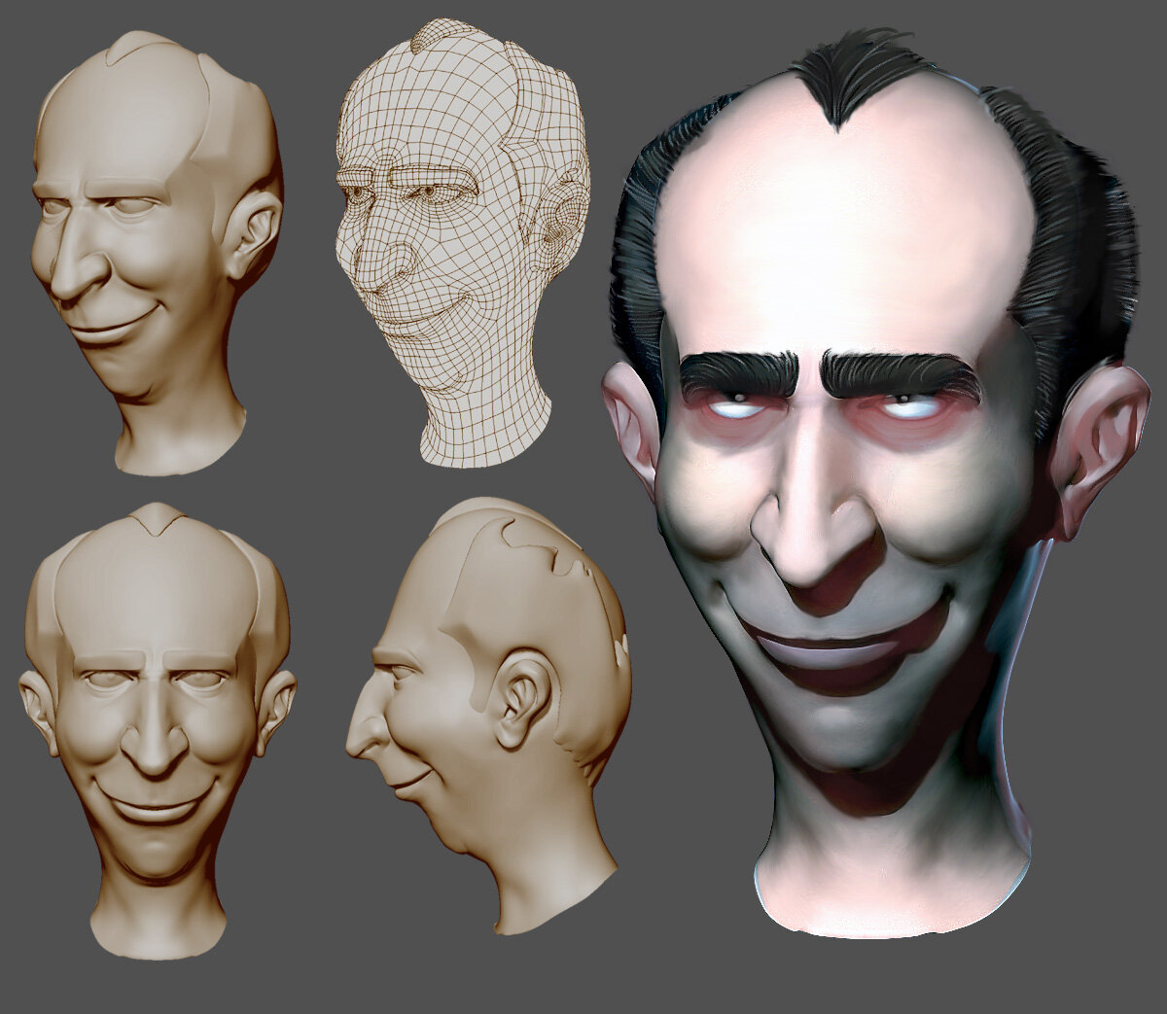Select the side profile clay head
This screenshot has height=1014, width=1167.
coord(489,717)
